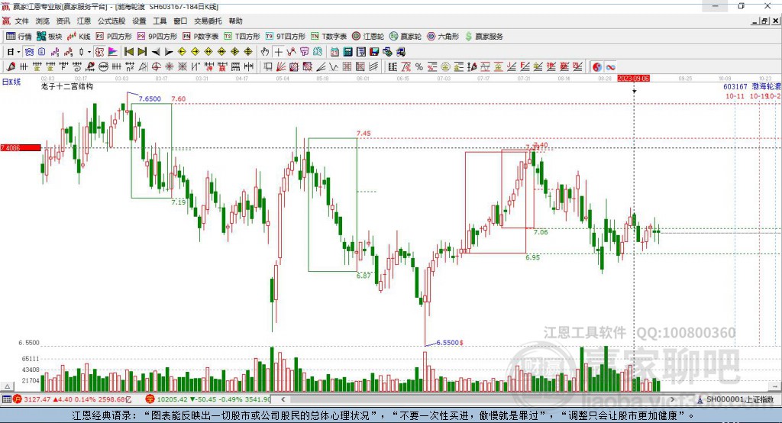Viewport: 782px width, 423px height.
Task: Expand the 日 period dropdown arrow
Action: pos(18,52)
